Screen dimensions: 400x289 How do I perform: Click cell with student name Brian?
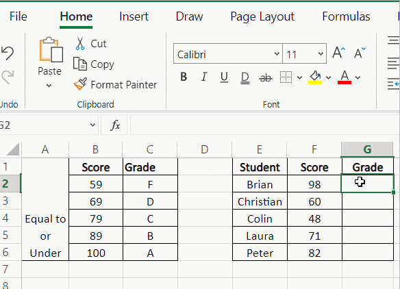pos(260,184)
